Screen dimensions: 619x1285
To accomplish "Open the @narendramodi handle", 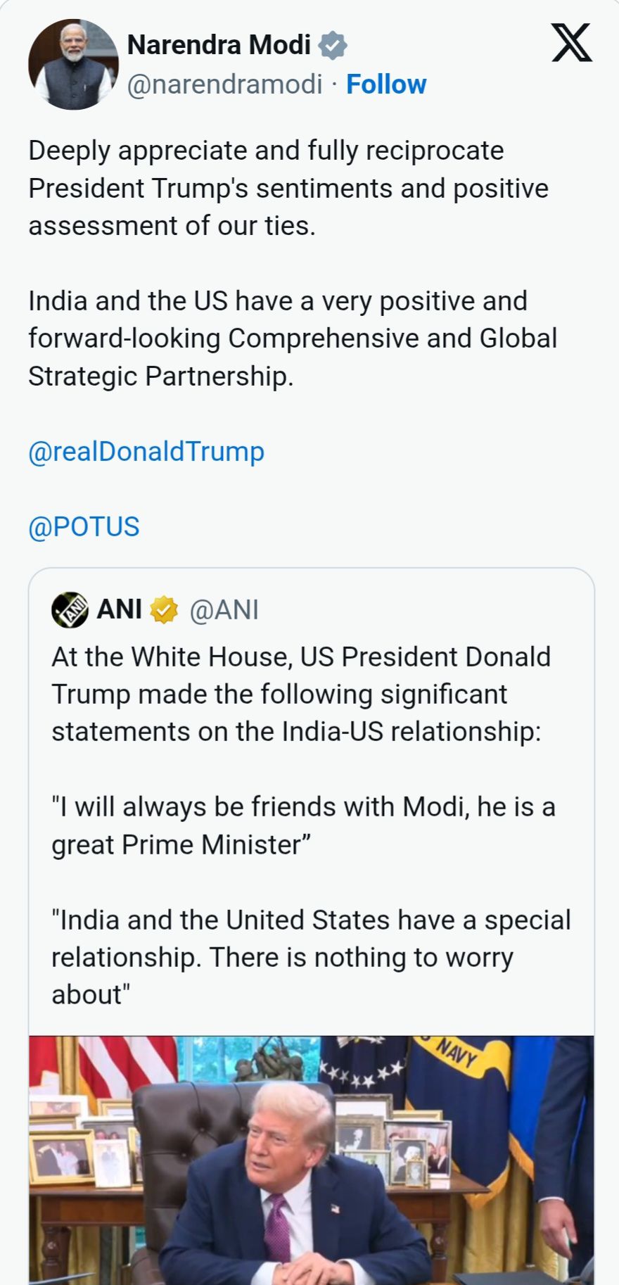I will (x=224, y=84).
